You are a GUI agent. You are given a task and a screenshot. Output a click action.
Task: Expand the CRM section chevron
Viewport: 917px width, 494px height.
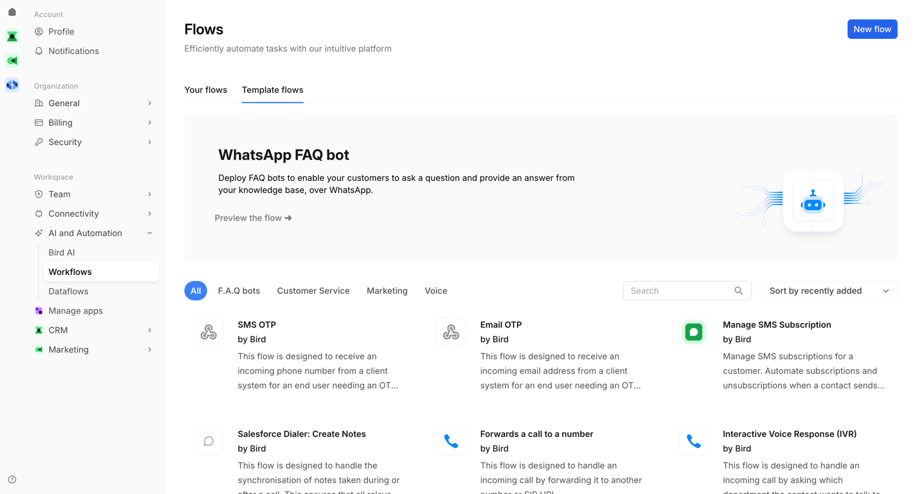coord(150,330)
